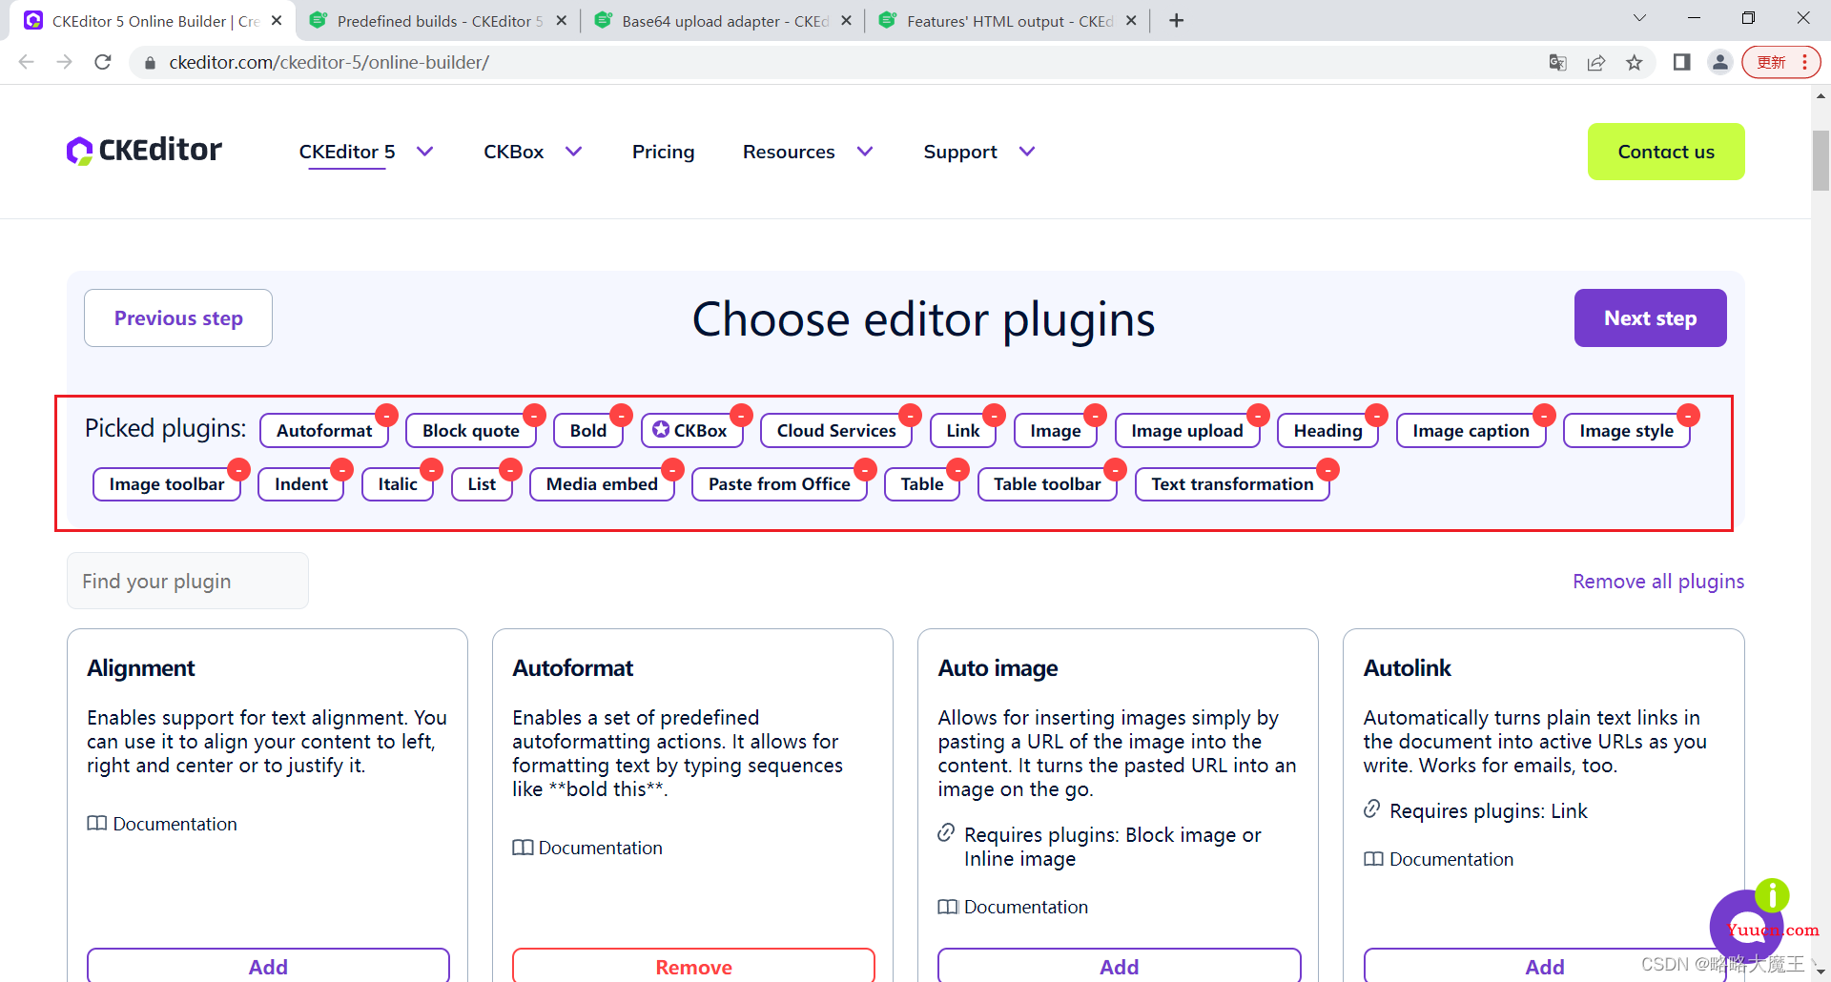
Task: Add the Alignment plugin
Action: (x=268, y=966)
